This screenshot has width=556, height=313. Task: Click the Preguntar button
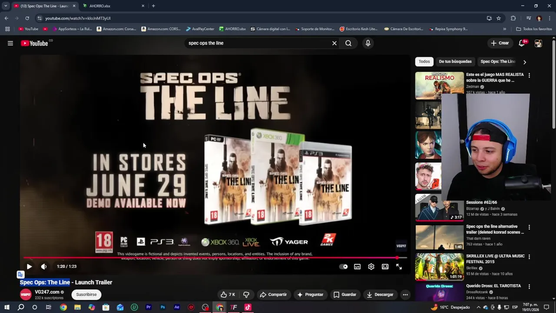[310, 294]
